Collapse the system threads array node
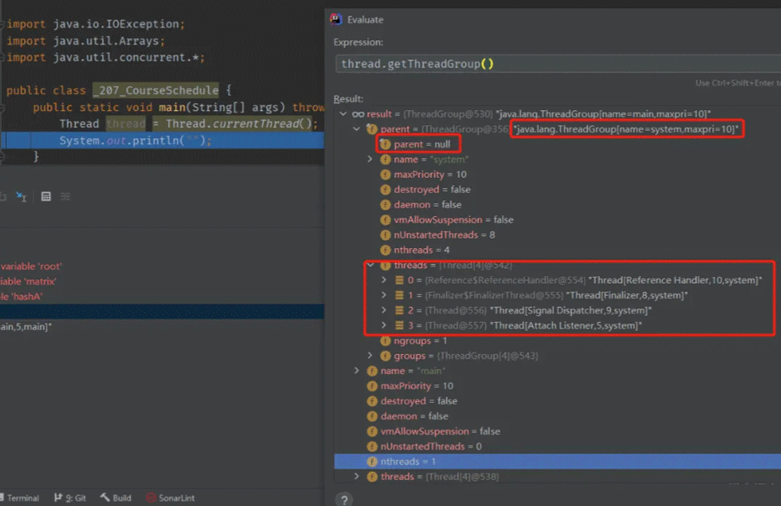The height and width of the screenshot is (506, 781). pyautogui.click(x=371, y=266)
